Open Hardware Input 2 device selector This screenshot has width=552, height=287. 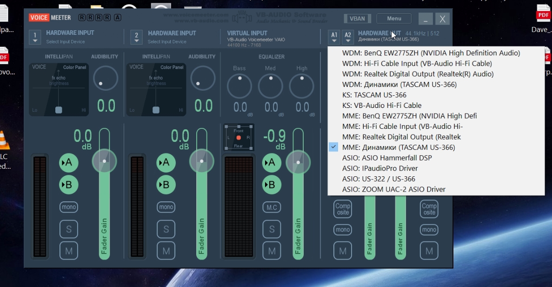136,37
